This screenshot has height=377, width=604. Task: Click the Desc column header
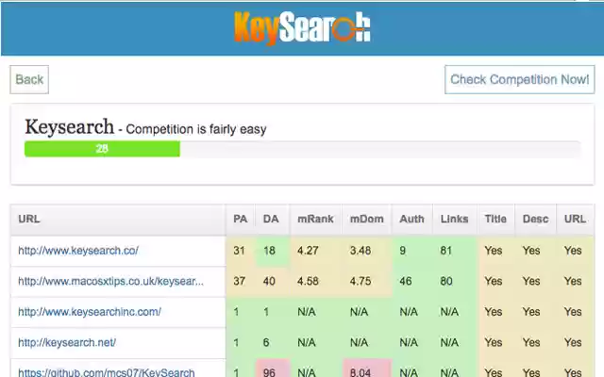[x=535, y=220]
